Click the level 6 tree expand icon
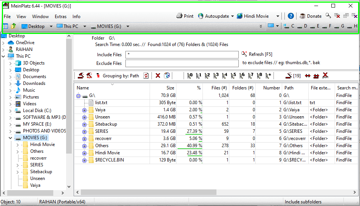Image resolution: width=360 pixels, height=206 pixels. (x=242, y=75)
